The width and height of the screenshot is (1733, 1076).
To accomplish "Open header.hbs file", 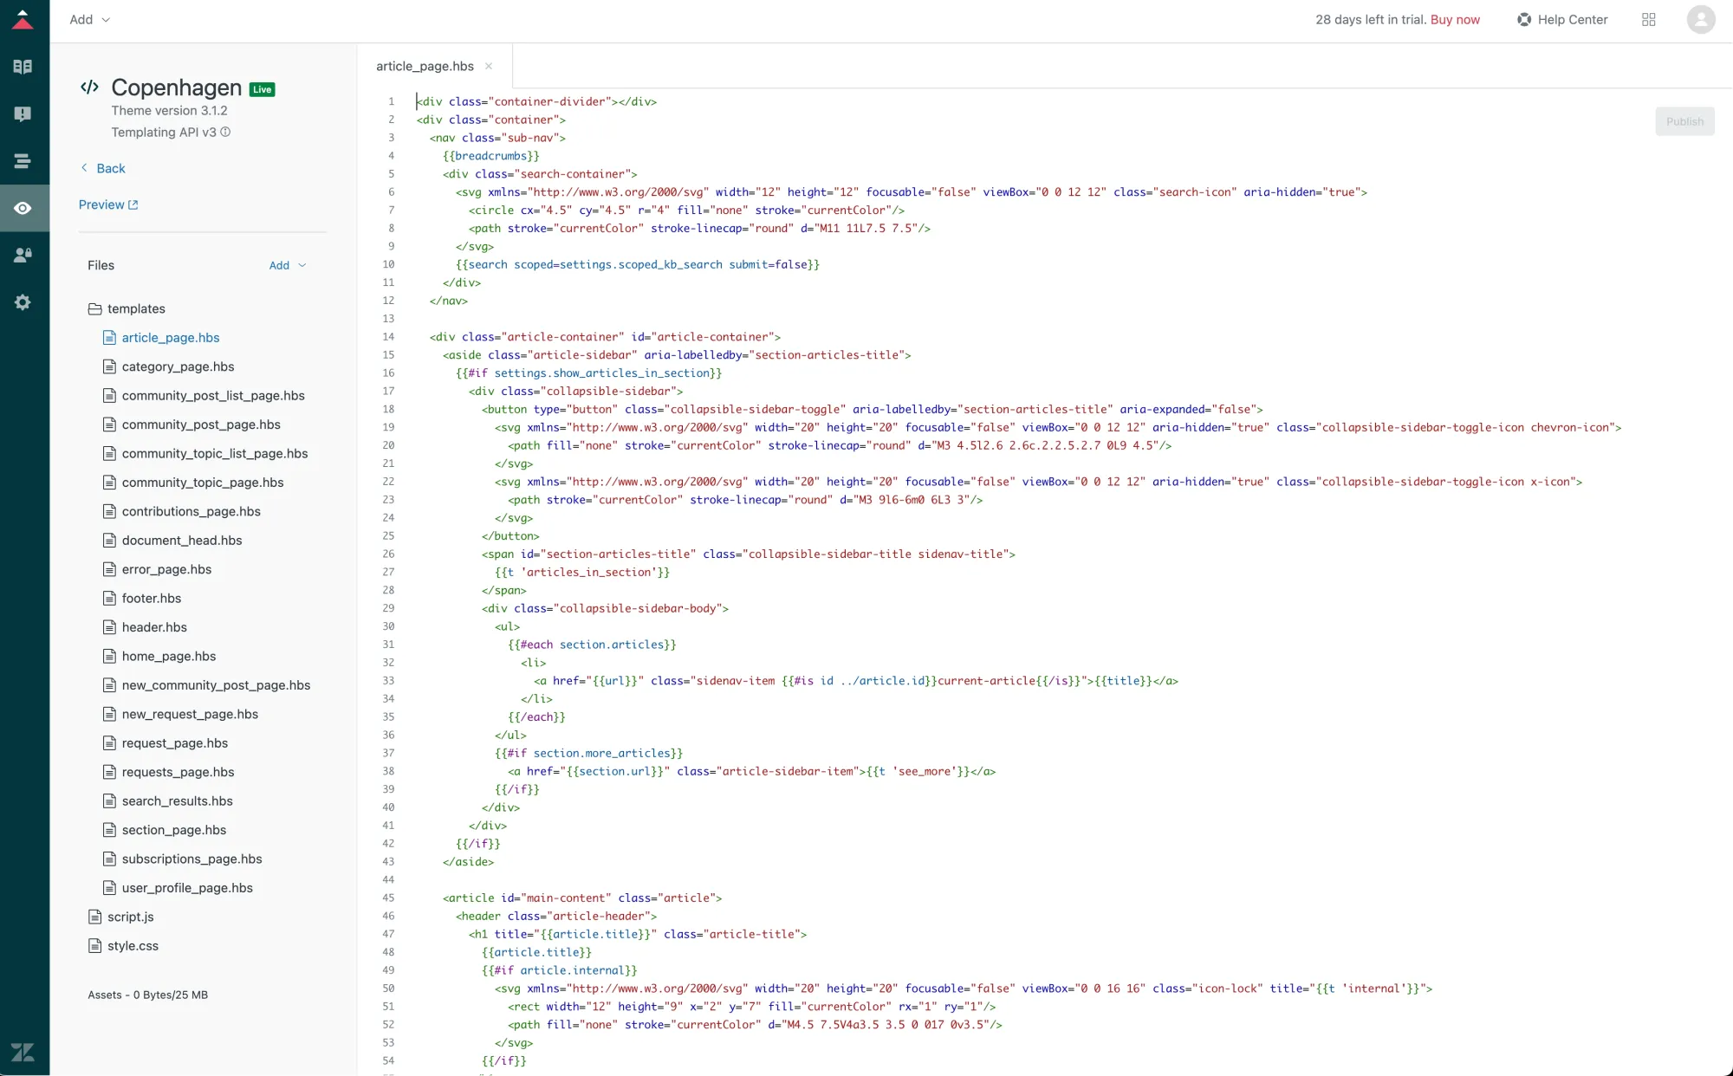I will 145,628.
